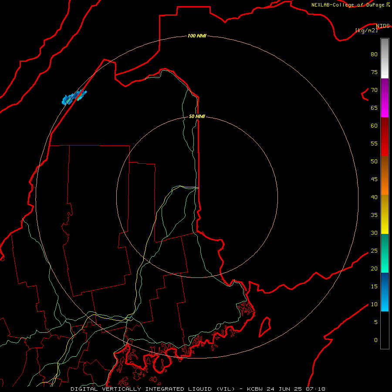The width and height of the screenshot is (392, 392).
Task: Click the '15' scale value
Action: click(x=374, y=287)
